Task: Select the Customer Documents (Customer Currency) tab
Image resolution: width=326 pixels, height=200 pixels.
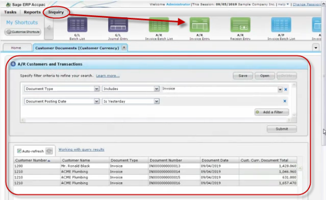Action: (77, 48)
